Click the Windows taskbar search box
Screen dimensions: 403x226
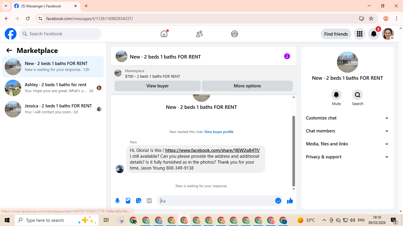point(57,220)
